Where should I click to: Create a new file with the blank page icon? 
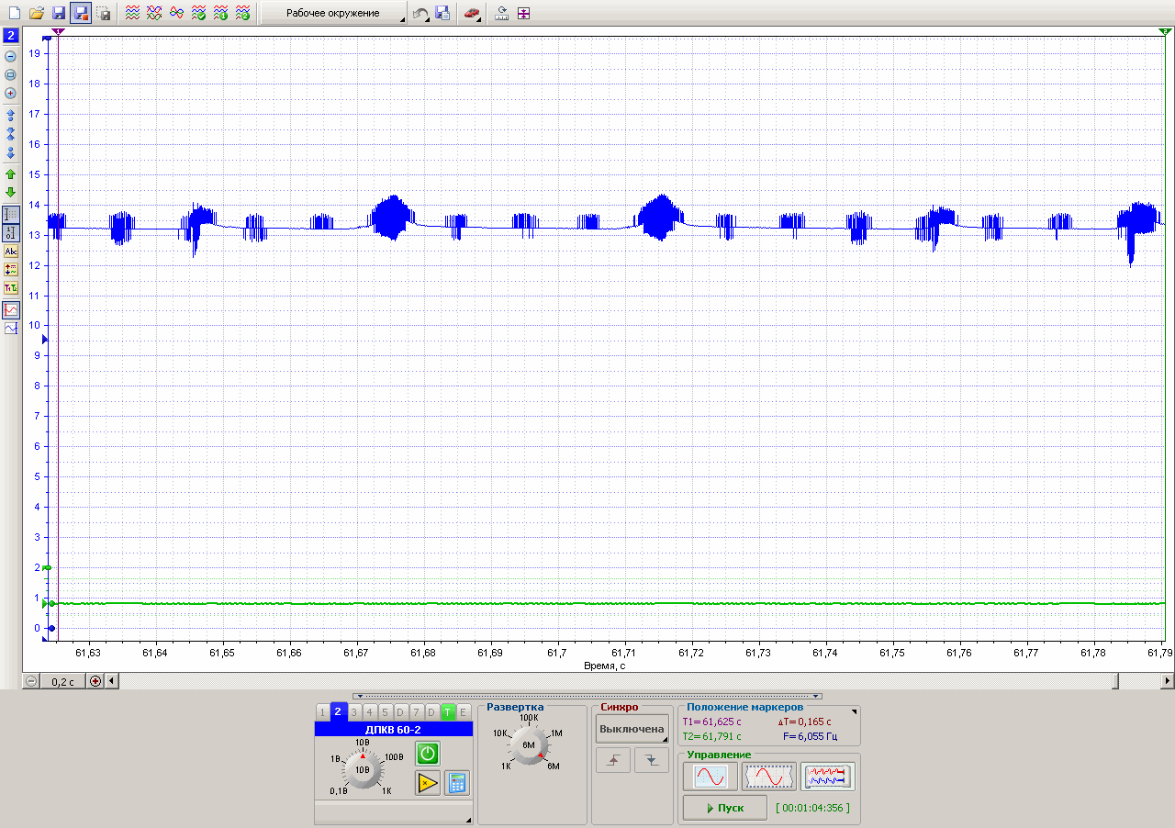pos(14,13)
